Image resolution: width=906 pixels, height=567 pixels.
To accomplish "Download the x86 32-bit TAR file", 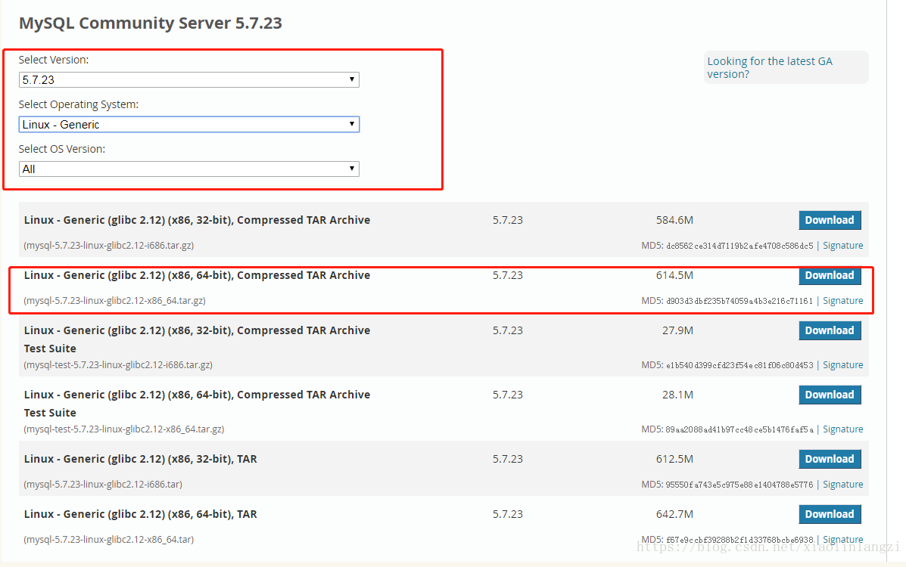I will tap(830, 458).
